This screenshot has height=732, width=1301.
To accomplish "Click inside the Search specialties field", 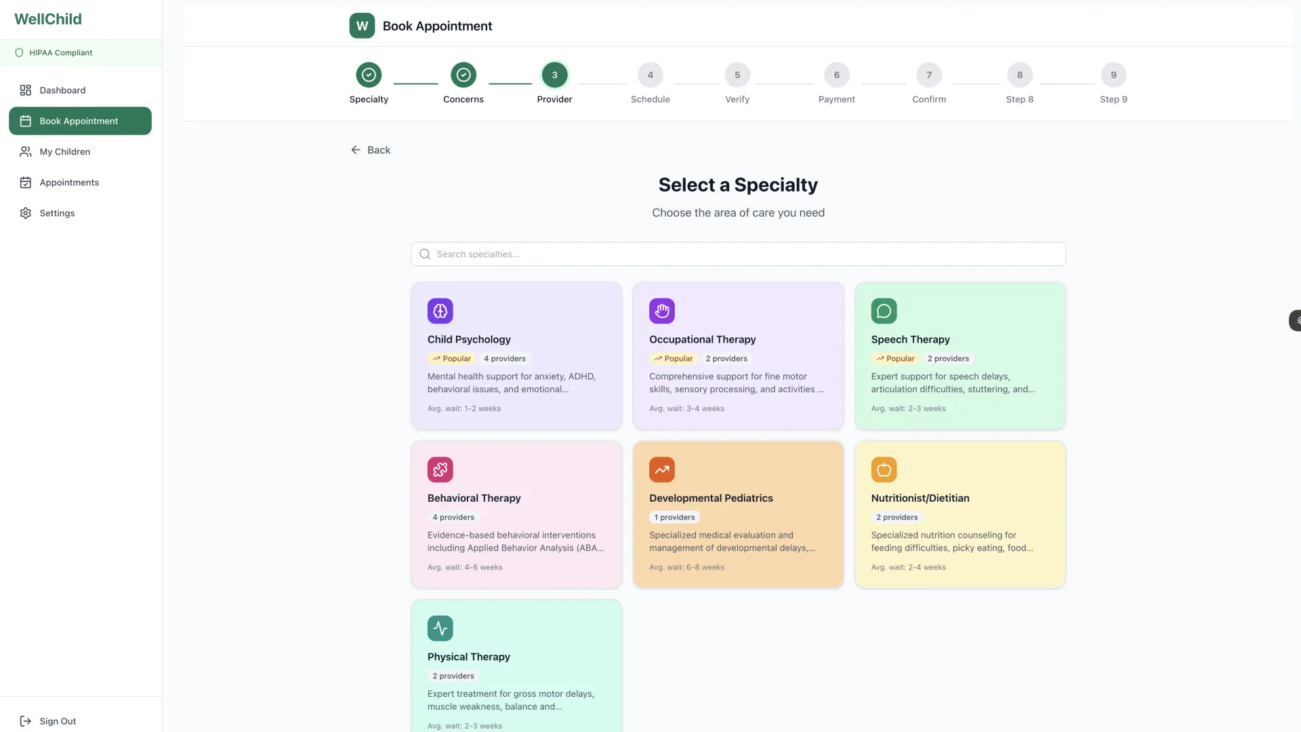I will point(678,254).
